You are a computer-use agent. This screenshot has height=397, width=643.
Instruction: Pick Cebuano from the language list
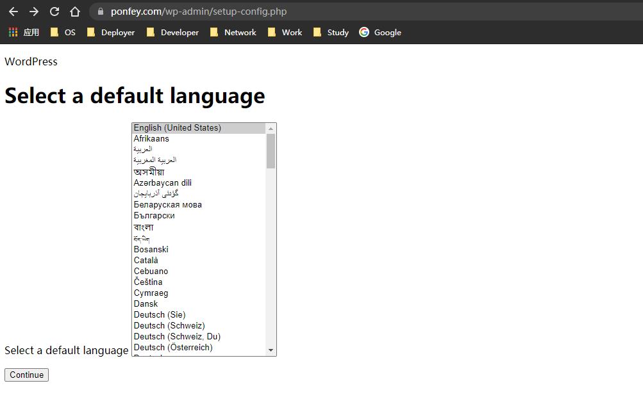pos(199,271)
